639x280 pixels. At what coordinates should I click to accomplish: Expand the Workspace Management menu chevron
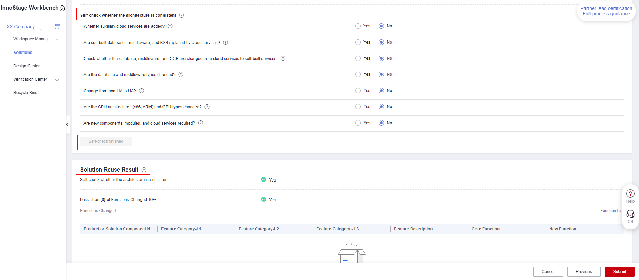coord(57,39)
